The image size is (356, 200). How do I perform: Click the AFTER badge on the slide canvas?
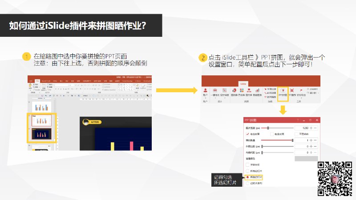(x=92, y=122)
